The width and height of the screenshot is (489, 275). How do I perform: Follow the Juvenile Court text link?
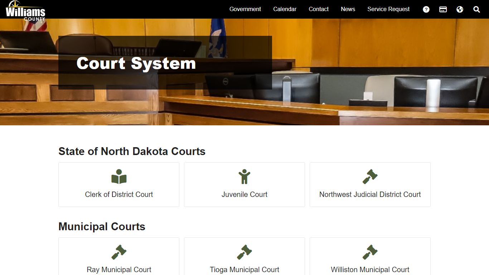[245, 194]
